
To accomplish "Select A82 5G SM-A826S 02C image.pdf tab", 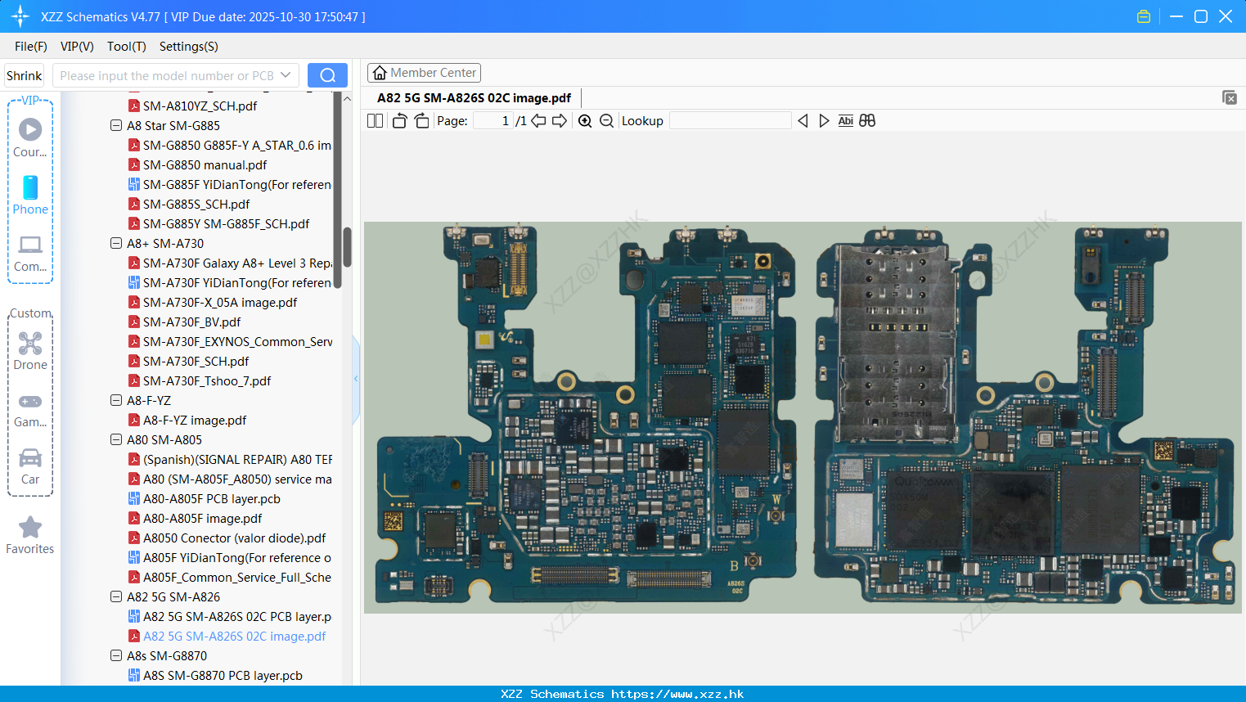I will pyautogui.click(x=474, y=97).
